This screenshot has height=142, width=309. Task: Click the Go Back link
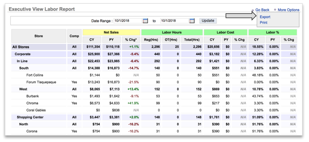262,10
